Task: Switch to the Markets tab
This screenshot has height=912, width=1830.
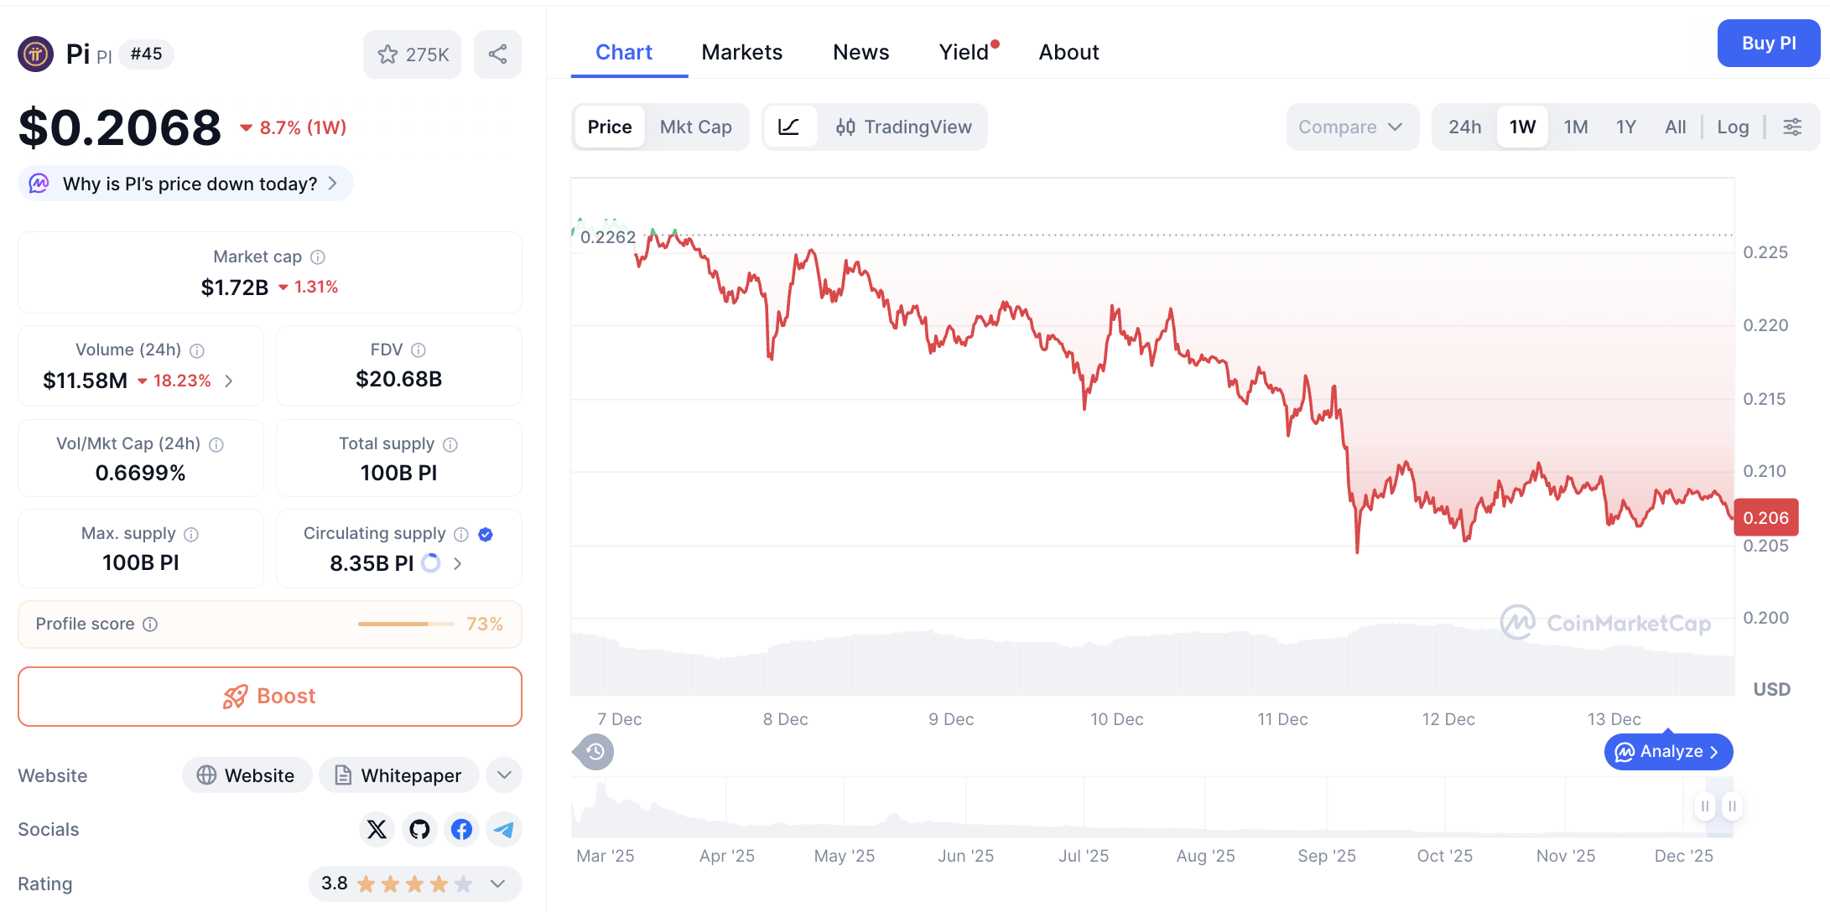Action: (741, 51)
